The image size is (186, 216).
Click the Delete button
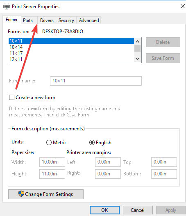(163, 42)
